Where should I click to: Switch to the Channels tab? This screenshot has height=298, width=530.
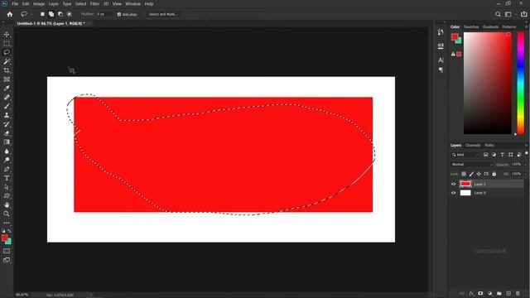coord(473,146)
